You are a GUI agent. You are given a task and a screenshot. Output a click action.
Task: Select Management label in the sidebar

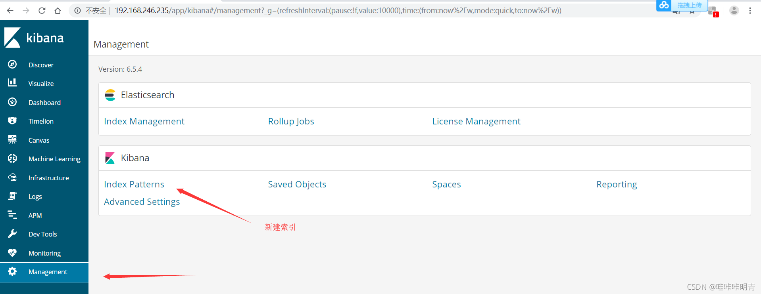(x=48, y=272)
